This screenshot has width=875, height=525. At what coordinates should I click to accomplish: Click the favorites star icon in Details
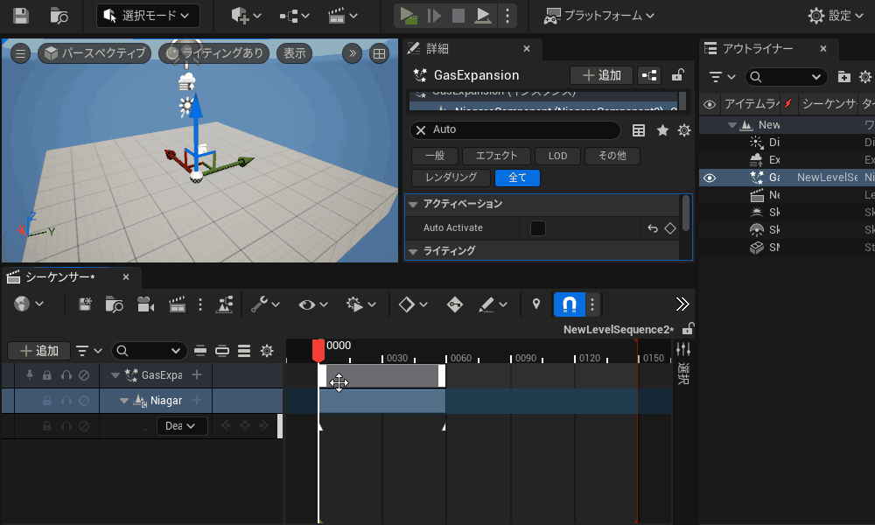[662, 130]
